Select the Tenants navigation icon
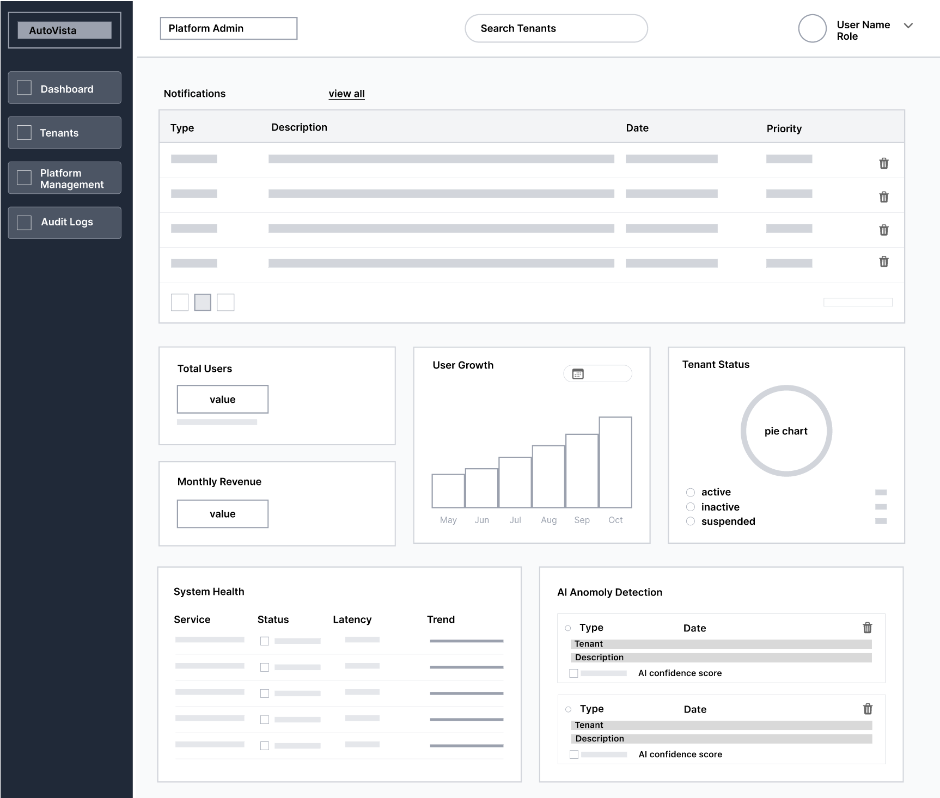Viewport: 940px width, 798px height. point(24,132)
